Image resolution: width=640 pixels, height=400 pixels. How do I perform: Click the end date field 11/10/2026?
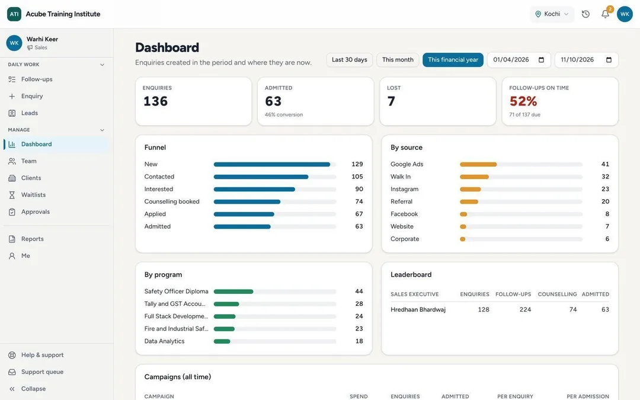coord(587,60)
